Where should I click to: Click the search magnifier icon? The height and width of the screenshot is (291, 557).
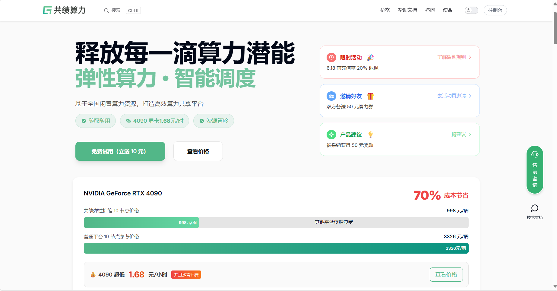coord(106,11)
